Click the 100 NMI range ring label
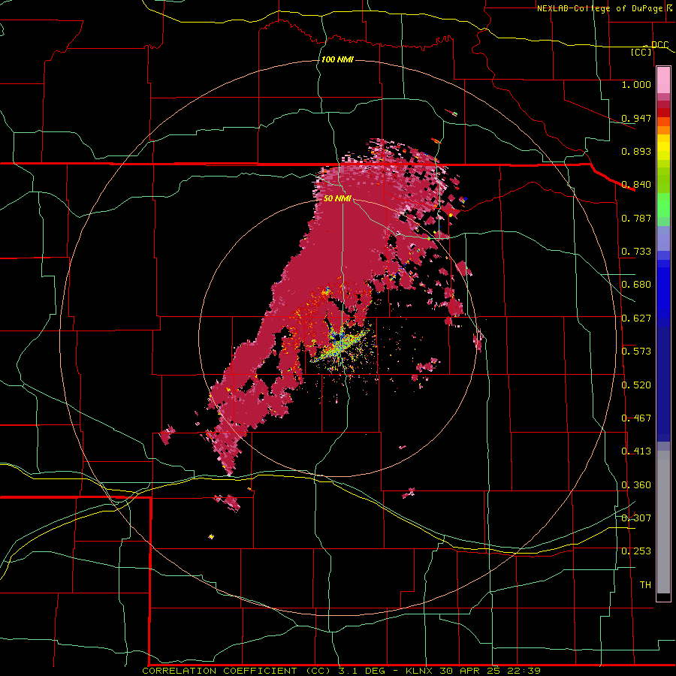This screenshot has width=676, height=676. click(x=337, y=59)
